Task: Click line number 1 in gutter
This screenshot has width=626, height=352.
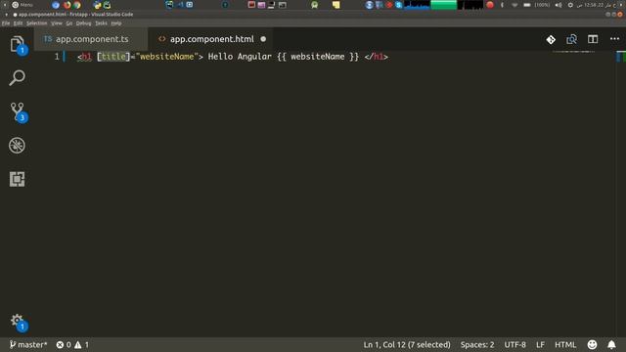Action: coord(57,57)
